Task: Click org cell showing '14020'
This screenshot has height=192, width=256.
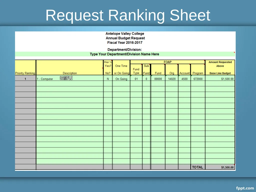Action: (171, 78)
